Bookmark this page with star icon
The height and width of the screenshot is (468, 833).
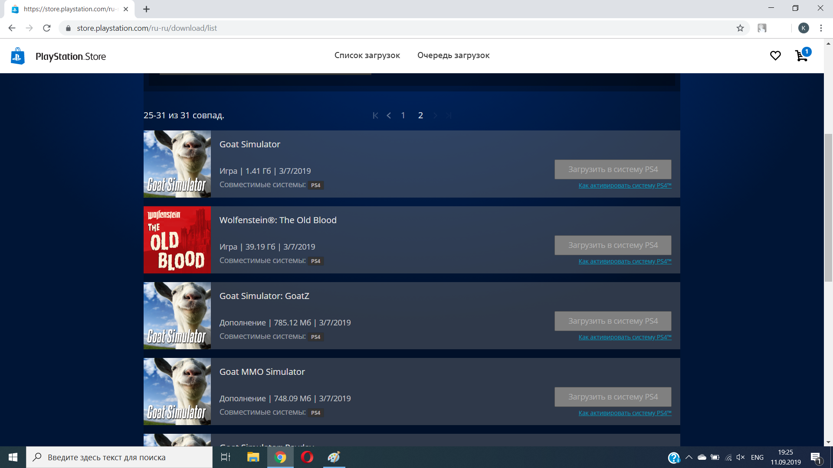coord(740,28)
